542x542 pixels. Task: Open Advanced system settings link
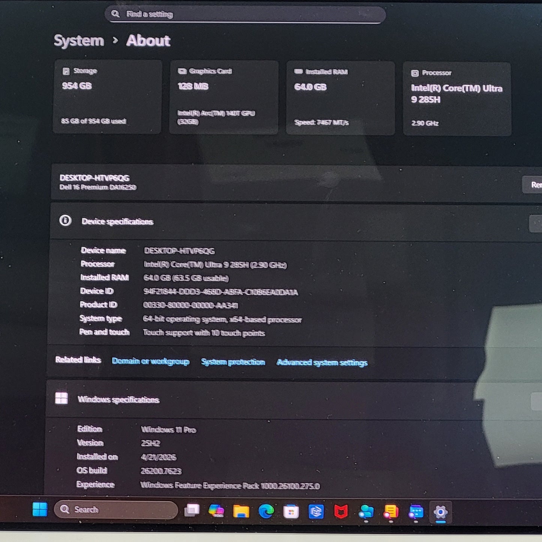[x=322, y=363]
